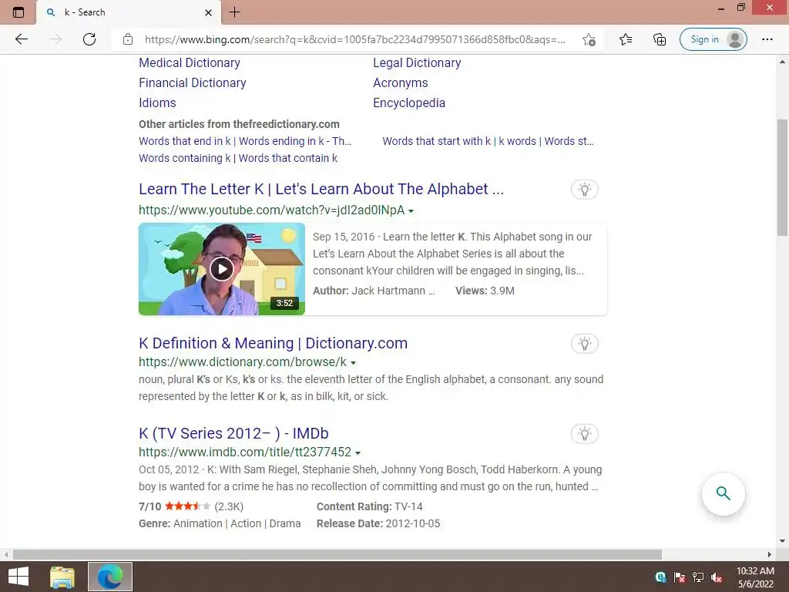Viewport: 789px width, 592px height.
Task: Open the Collections icon
Action: coord(660,39)
